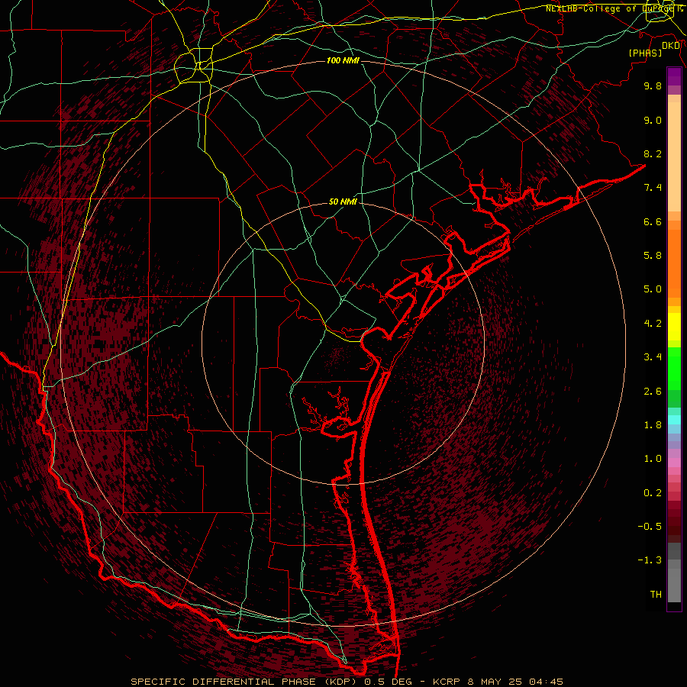Pick the cyan band of the color bar
The image size is (687, 687).
click(674, 420)
